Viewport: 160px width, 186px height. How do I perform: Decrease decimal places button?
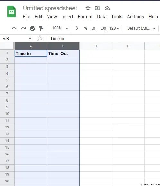[94, 29]
